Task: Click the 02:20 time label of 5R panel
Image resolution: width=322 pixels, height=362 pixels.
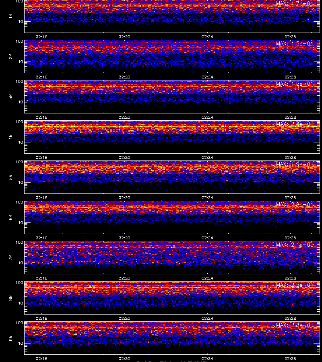Action: [124, 197]
